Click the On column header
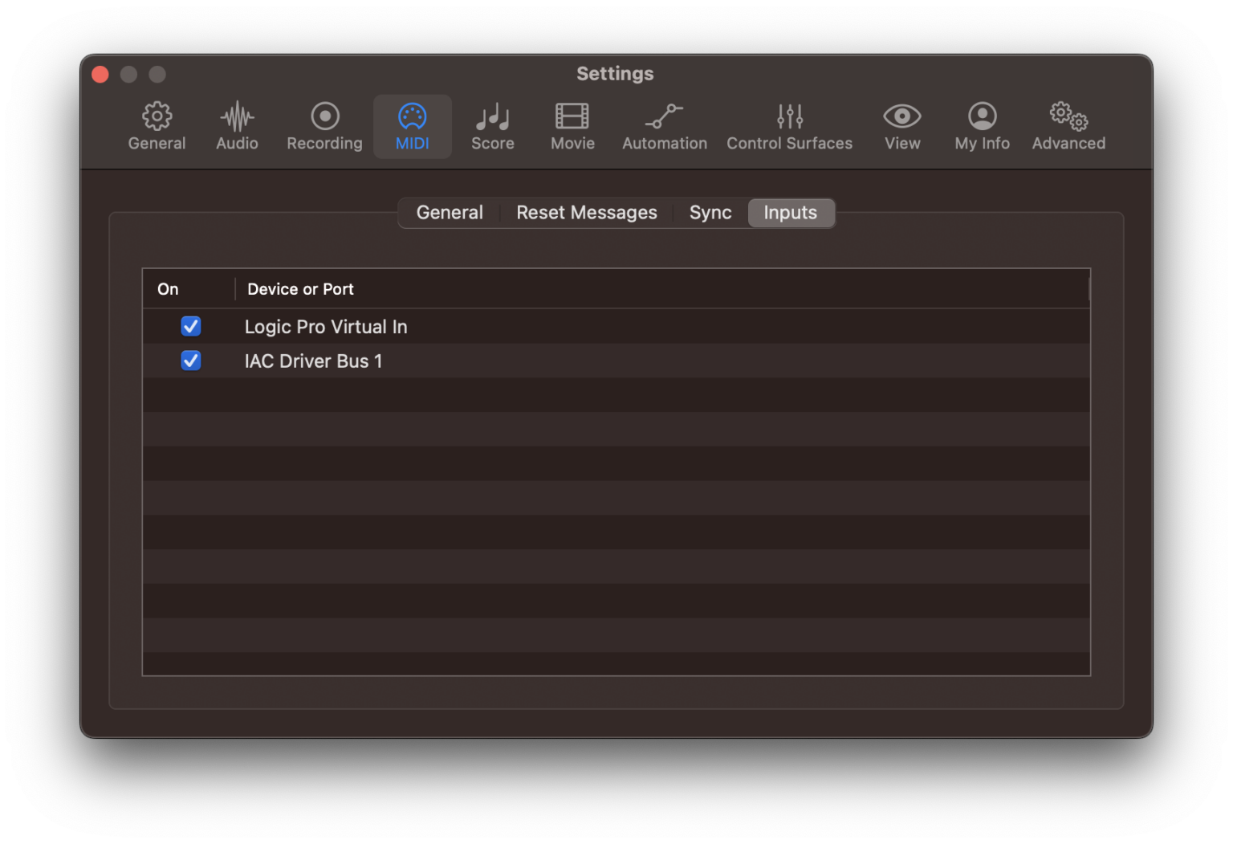Screen dimensions: 1233x844 [x=168, y=288]
